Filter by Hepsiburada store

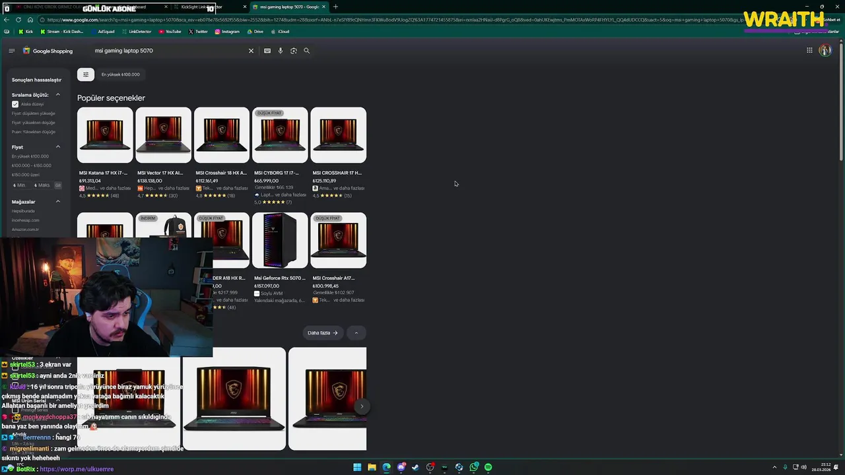23,211
